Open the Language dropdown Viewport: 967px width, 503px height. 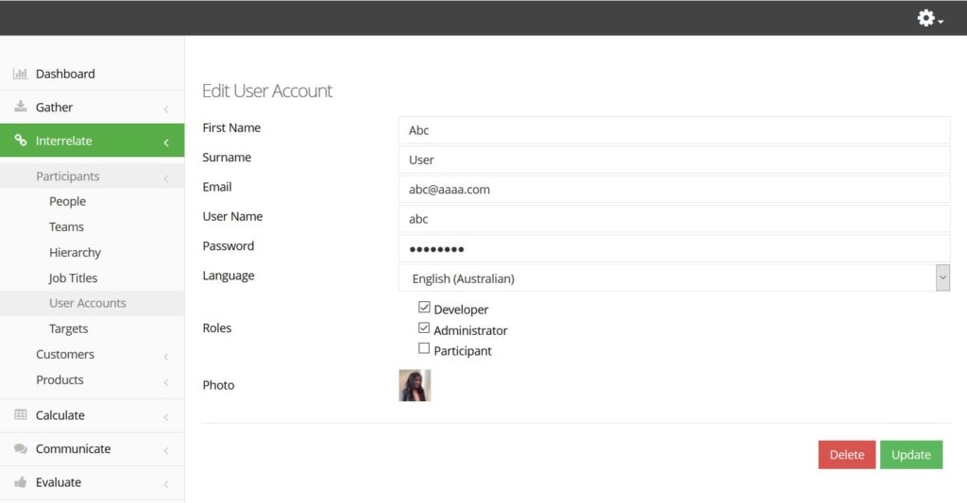coord(674,278)
